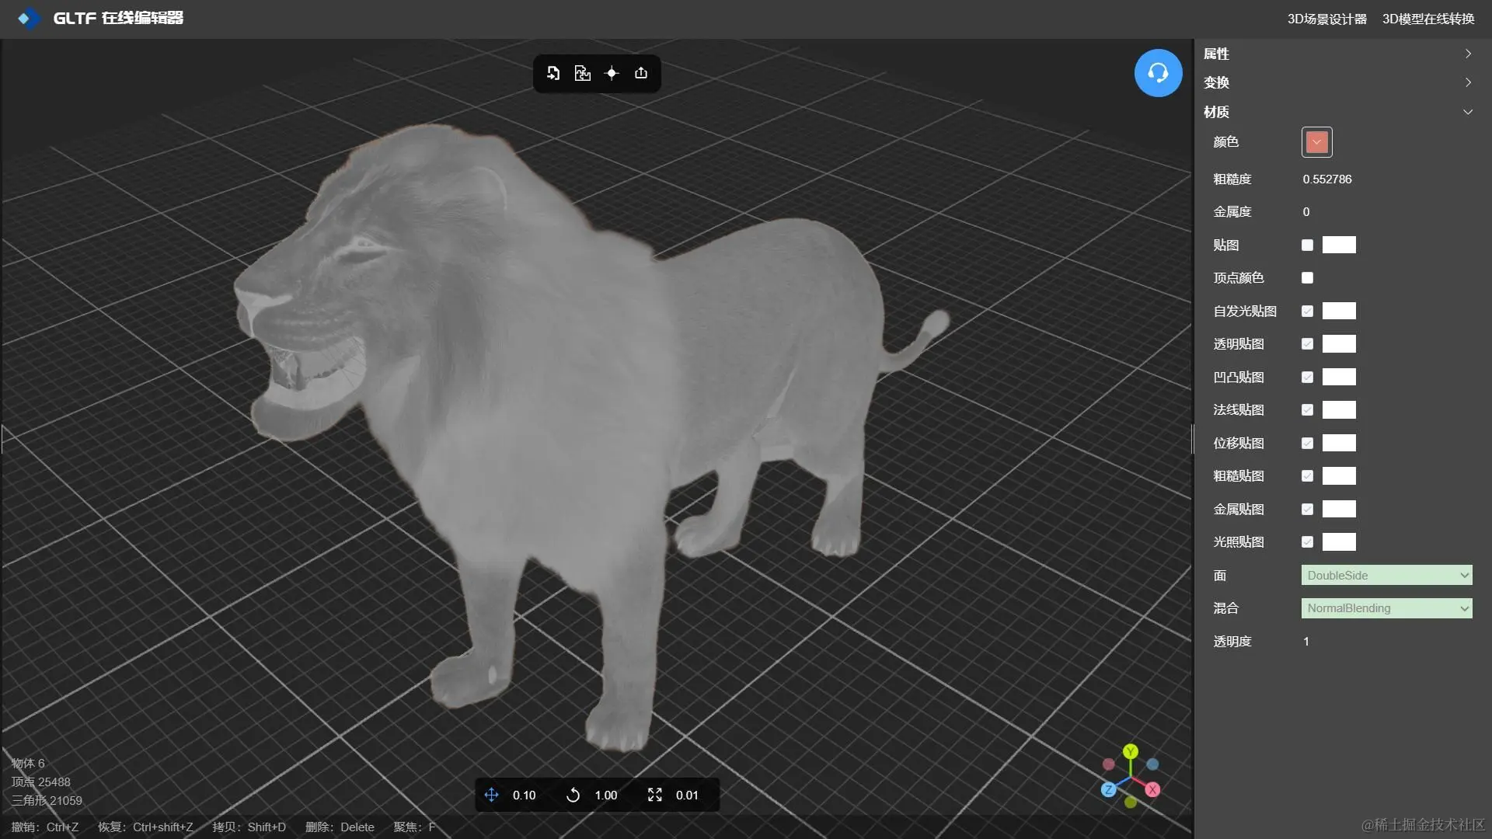Click the puzzle piece icon
This screenshot has width=1492, height=839.
pyautogui.click(x=582, y=73)
